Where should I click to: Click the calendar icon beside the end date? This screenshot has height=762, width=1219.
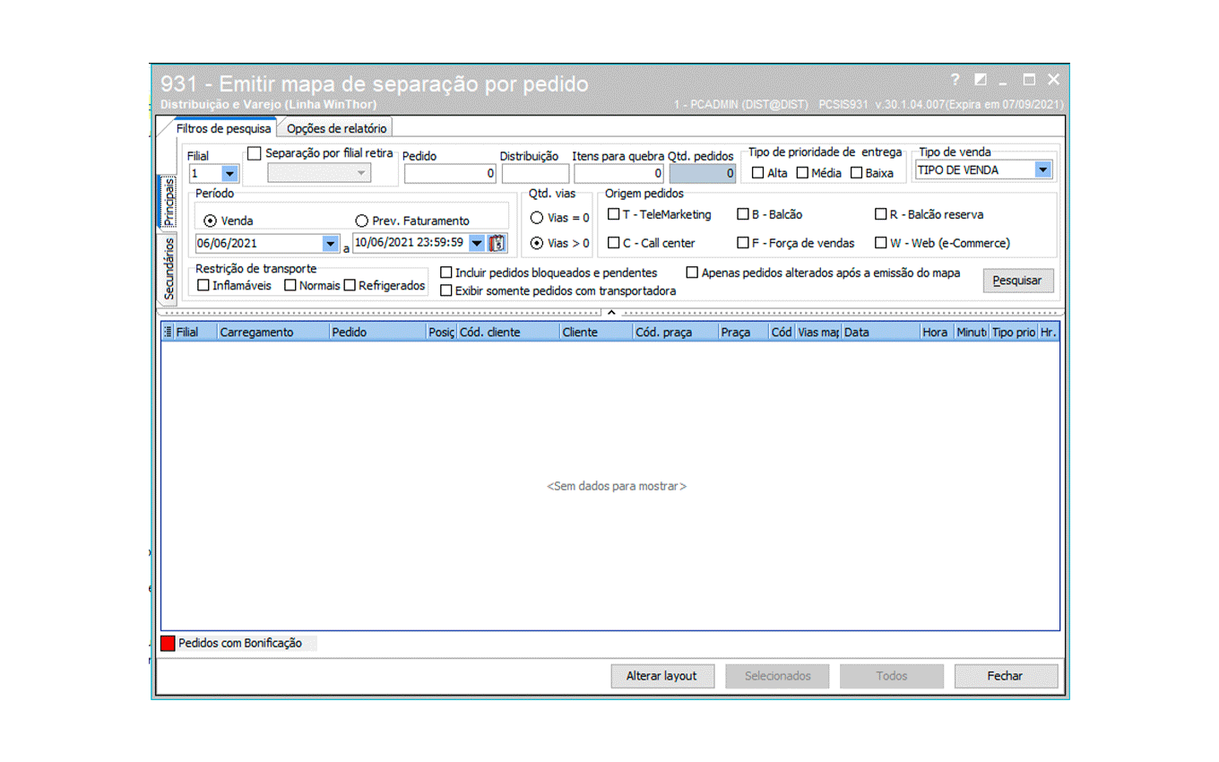point(497,243)
